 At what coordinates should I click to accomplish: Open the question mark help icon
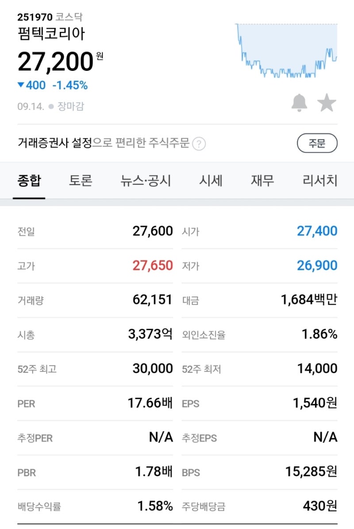pos(199,144)
